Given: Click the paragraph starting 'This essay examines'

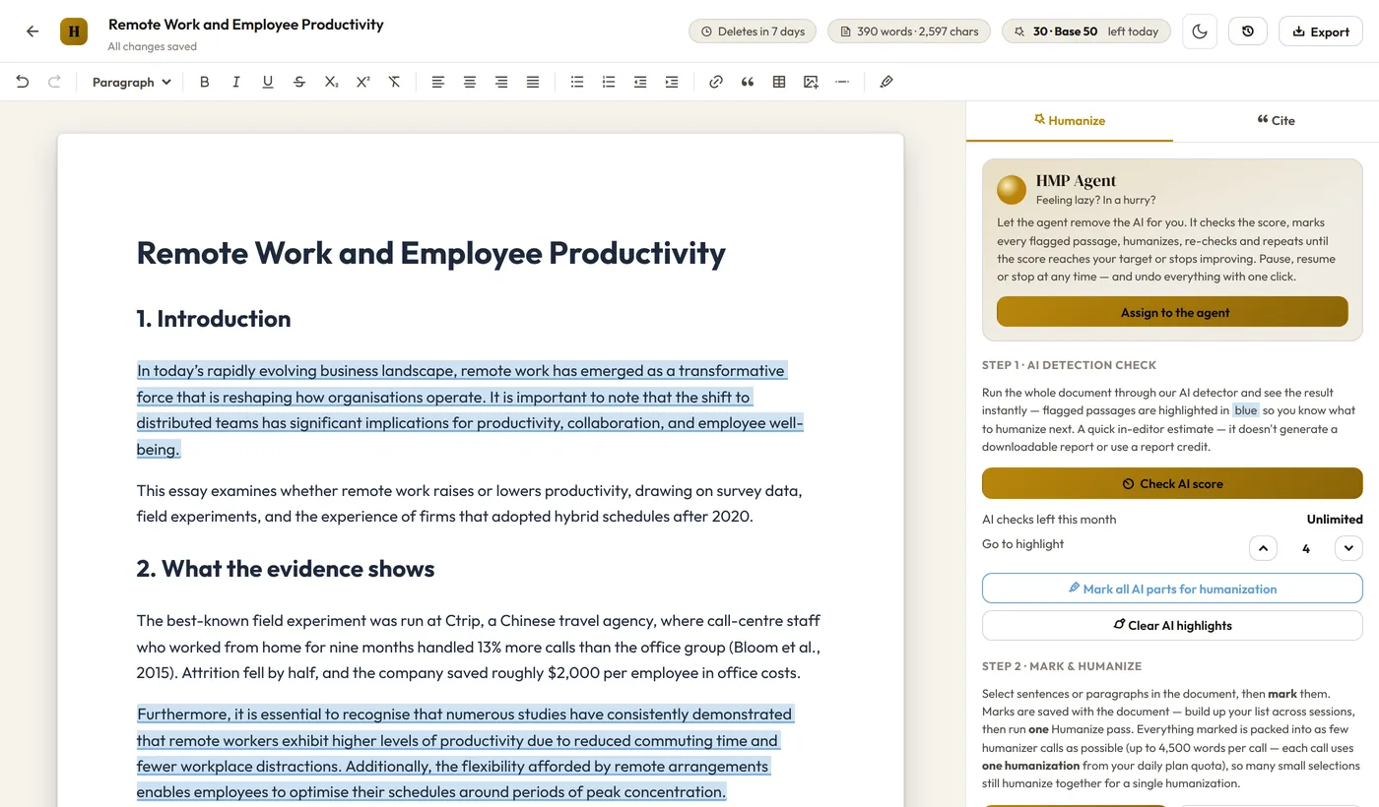Looking at the screenshot, I should click(470, 503).
